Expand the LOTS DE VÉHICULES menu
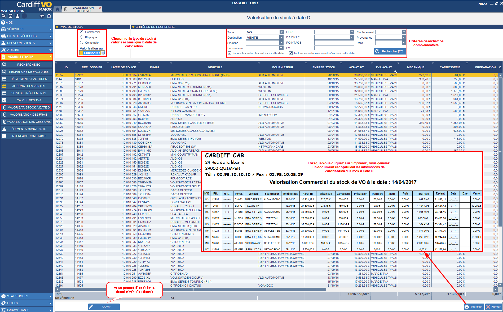 [27, 36]
